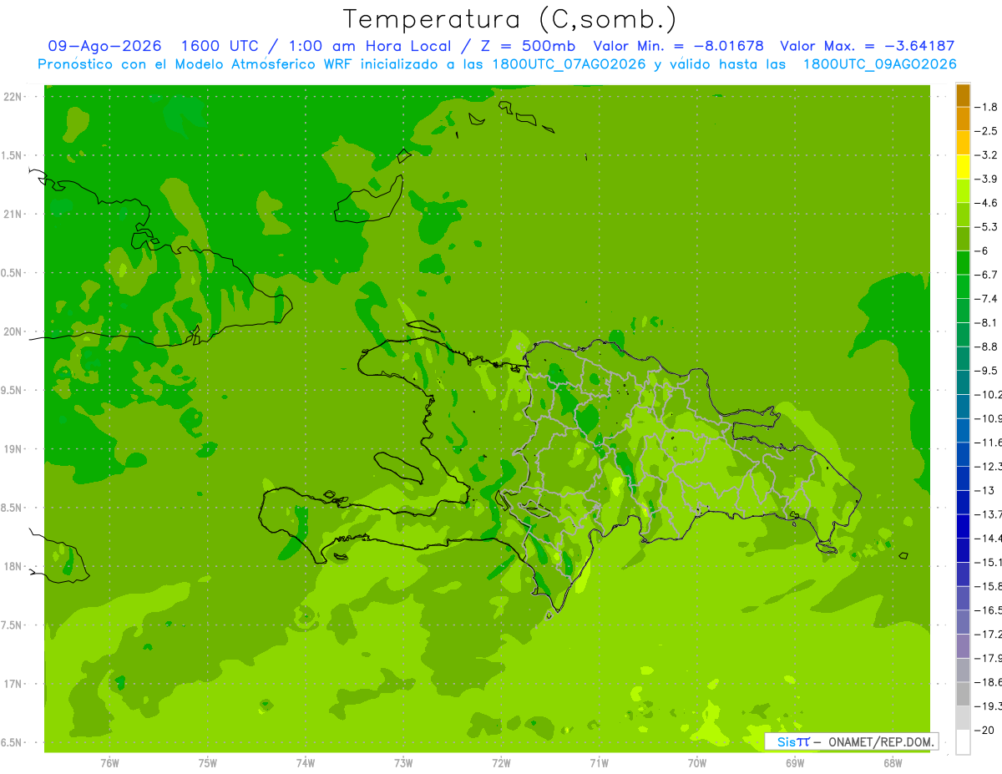1002x774 pixels.
Task: Click the -15.8 colorbar value label
Action: click(x=989, y=586)
